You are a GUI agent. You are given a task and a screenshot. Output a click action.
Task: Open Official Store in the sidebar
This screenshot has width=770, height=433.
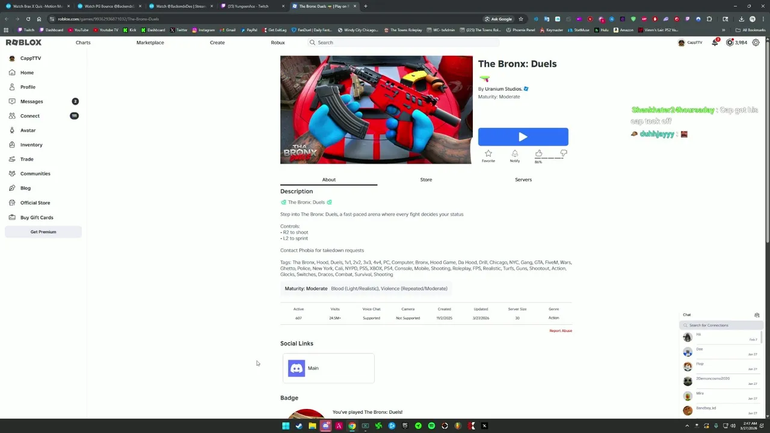pos(35,203)
